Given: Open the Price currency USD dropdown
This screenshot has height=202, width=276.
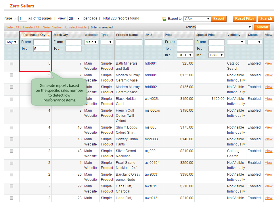Looking at the screenshot, I should (185, 55).
